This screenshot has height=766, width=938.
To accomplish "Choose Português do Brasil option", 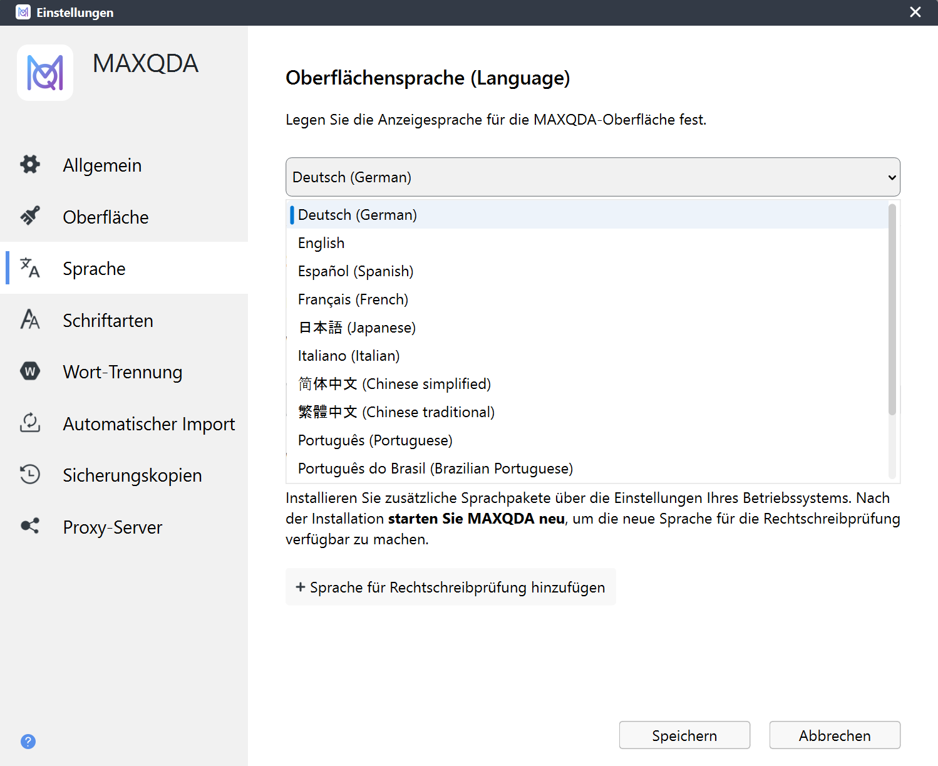I will [587, 468].
